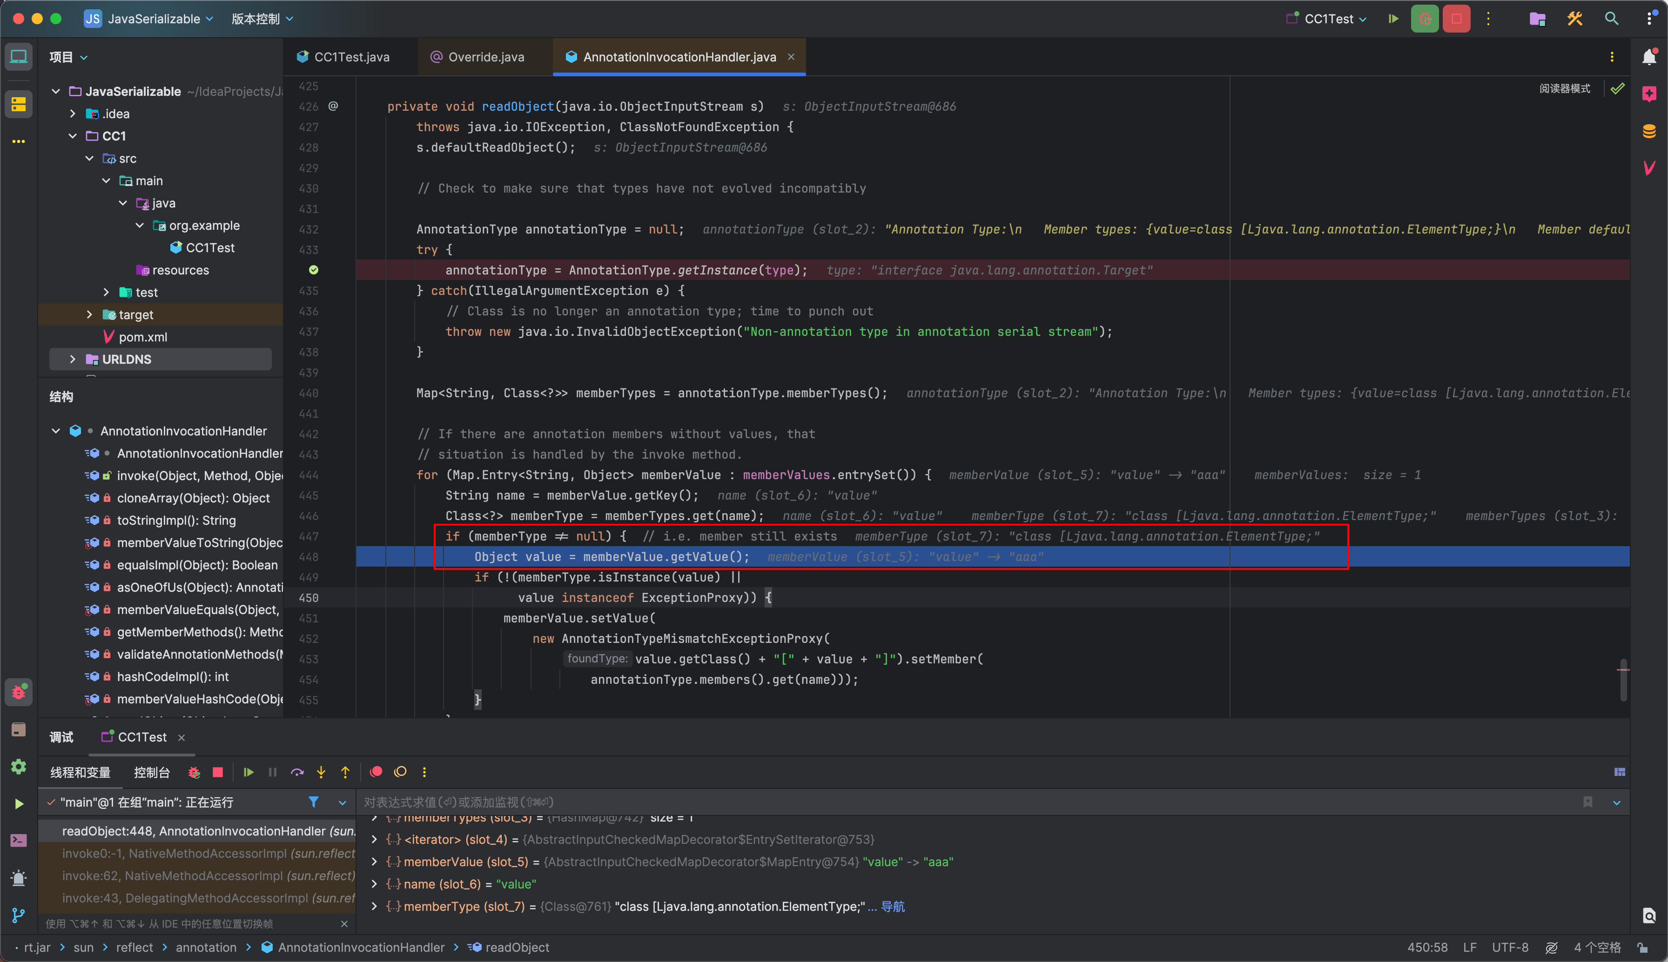Open Structure tool window icon in sidebar
This screenshot has height=962, width=1668.
pyautogui.click(x=19, y=104)
